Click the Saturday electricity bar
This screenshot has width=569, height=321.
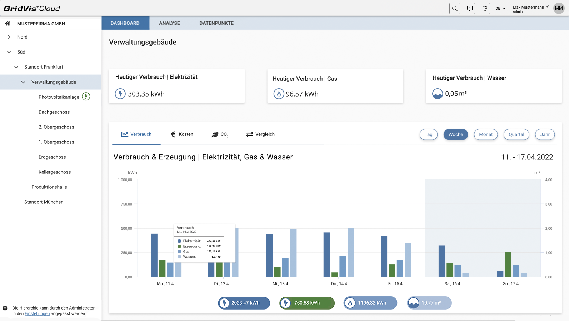coord(442,261)
